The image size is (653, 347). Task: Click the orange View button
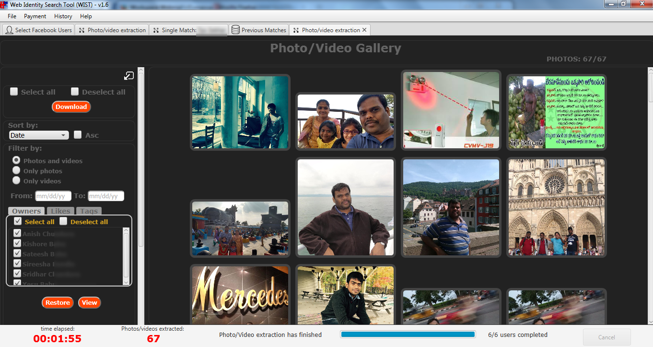90,302
